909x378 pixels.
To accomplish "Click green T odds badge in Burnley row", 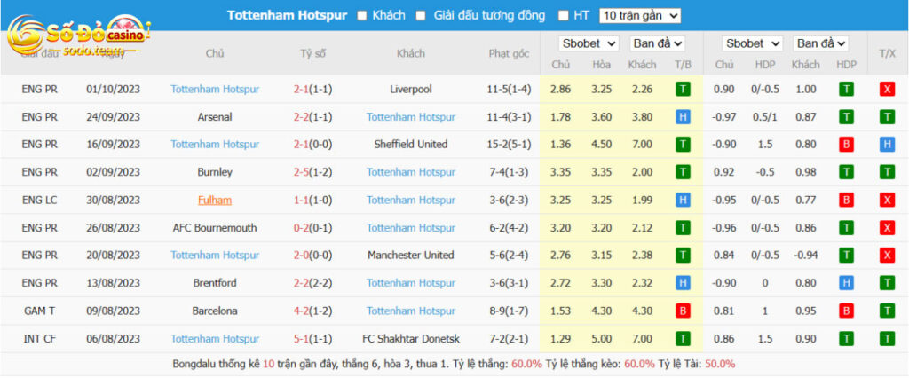I will click(683, 172).
